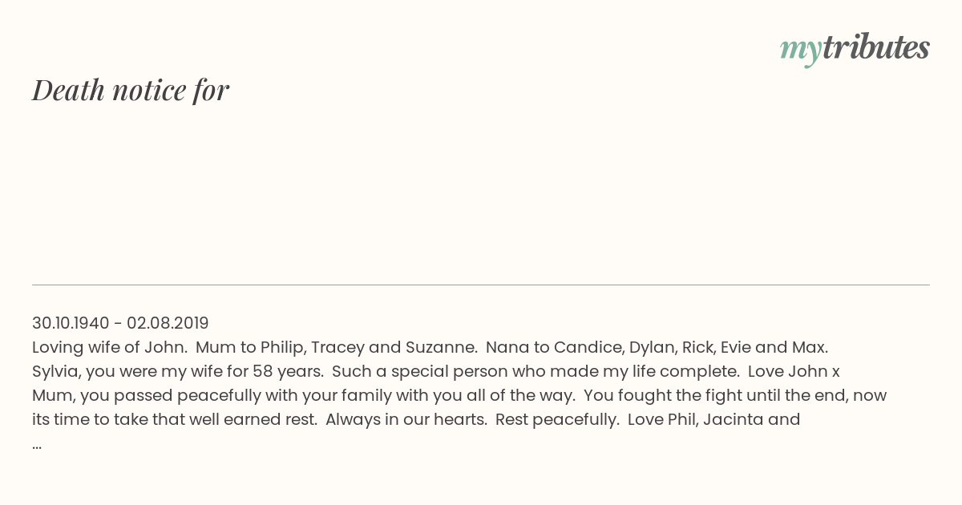Click "Love Phil, Jacinta and" text

point(713,419)
